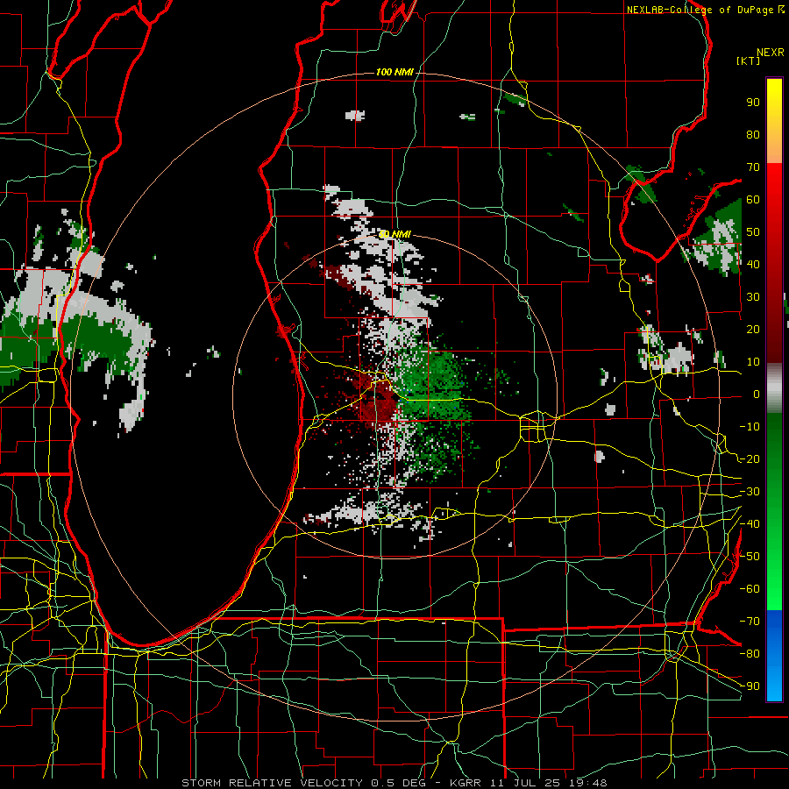This screenshot has height=789, width=789.
Task: Click the KGRR radar station identifier
Action: click(x=465, y=783)
